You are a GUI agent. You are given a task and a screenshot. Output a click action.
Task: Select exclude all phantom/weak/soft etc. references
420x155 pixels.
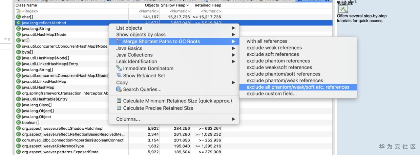point(298,87)
